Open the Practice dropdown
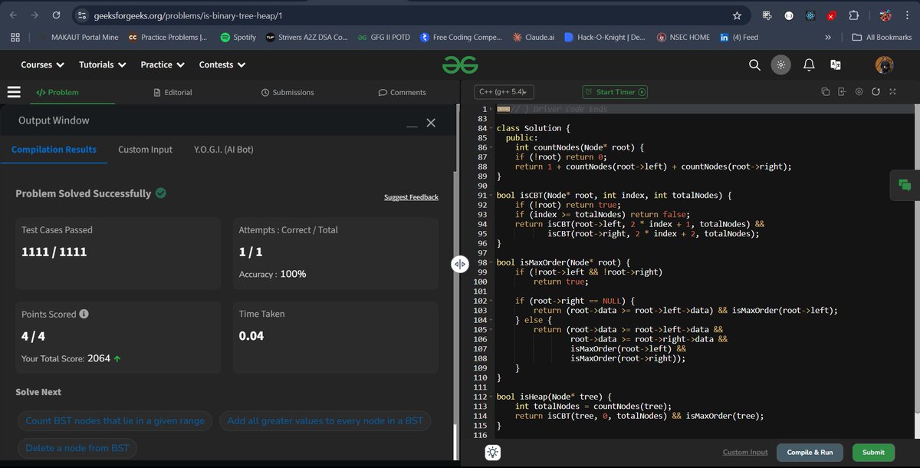The image size is (920, 468). tap(162, 64)
